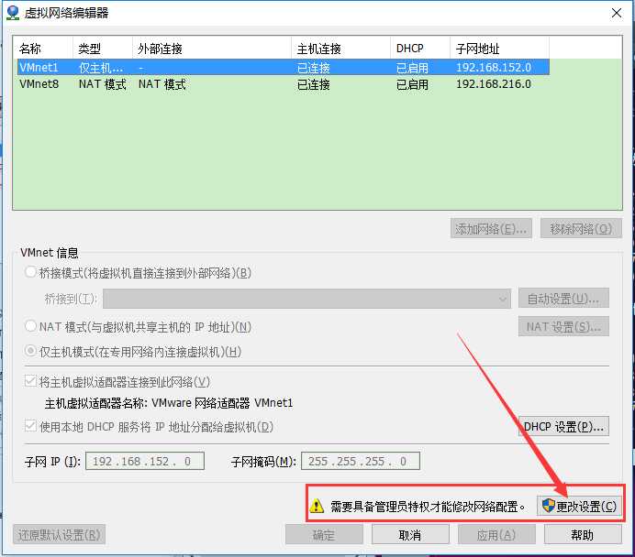
Task: Select the NAT 模式 radio button
Action: pos(31,326)
